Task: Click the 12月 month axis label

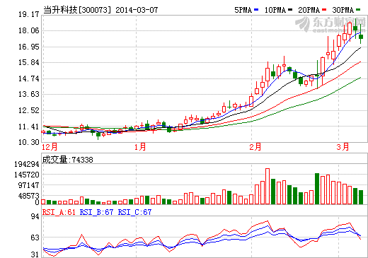Action: click(x=50, y=147)
